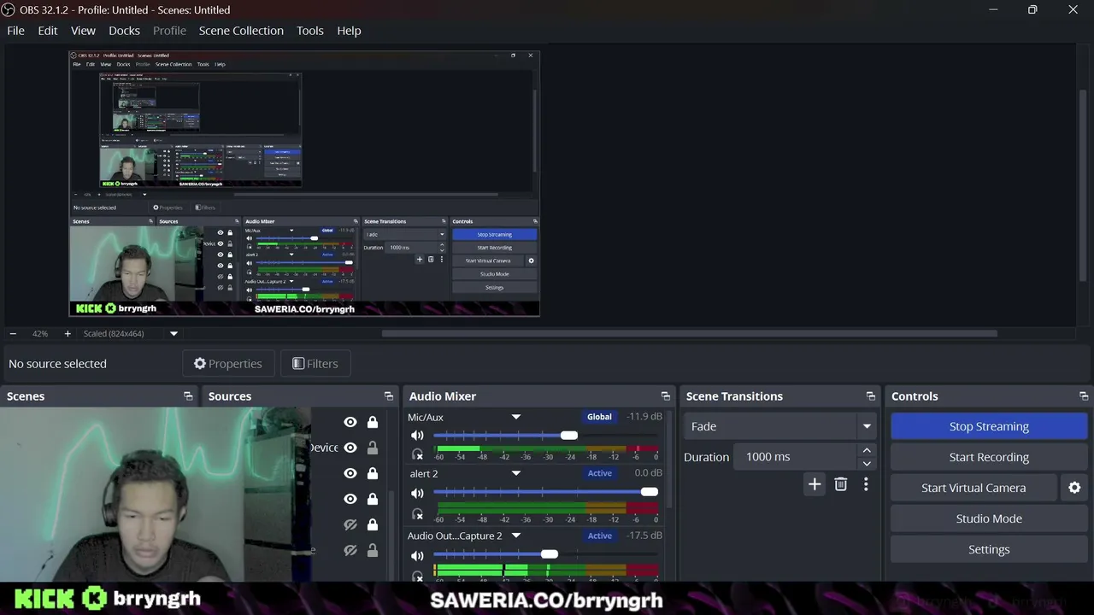Remove the scene transition with trash icon
1094x615 pixels.
click(x=841, y=485)
